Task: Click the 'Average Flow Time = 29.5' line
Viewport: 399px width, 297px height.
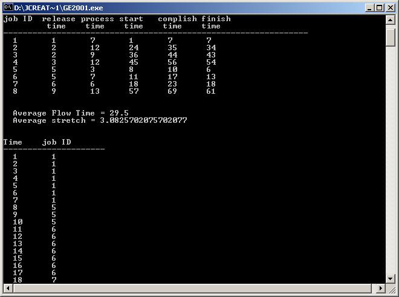Action: [x=71, y=113]
